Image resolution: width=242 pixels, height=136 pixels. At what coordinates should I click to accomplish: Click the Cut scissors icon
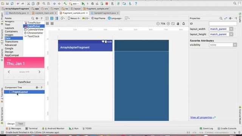[28, 3]
